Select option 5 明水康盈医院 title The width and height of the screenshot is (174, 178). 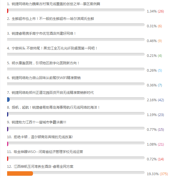[x=43, y=63]
